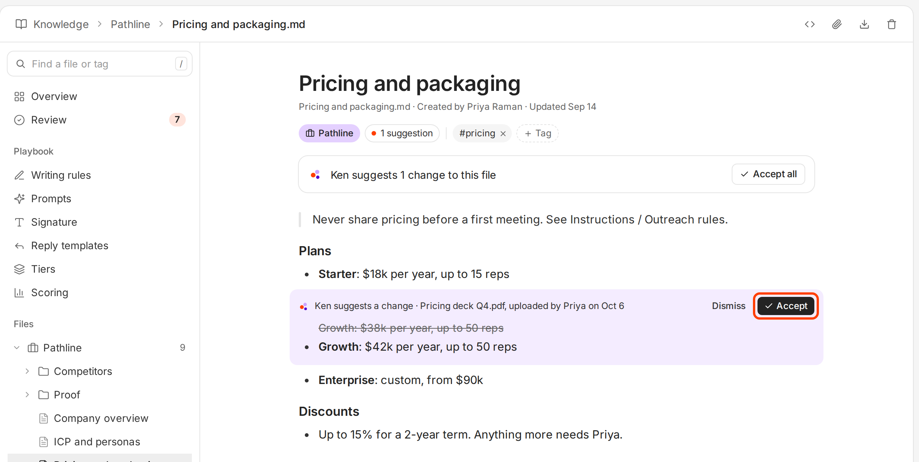Image resolution: width=919 pixels, height=462 pixels.
Task: Open the source code view icon
Action: point(810,25)
